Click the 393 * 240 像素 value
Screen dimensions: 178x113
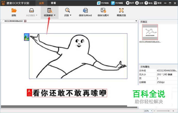[x=165, y=74]
